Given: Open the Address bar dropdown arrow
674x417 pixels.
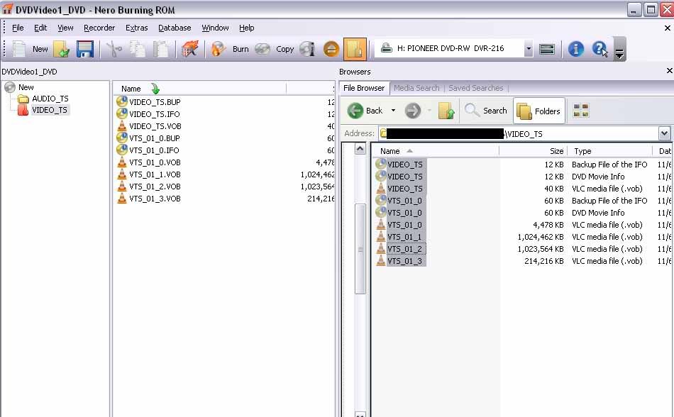Looking at the screenshot, I should pos(664,133).
